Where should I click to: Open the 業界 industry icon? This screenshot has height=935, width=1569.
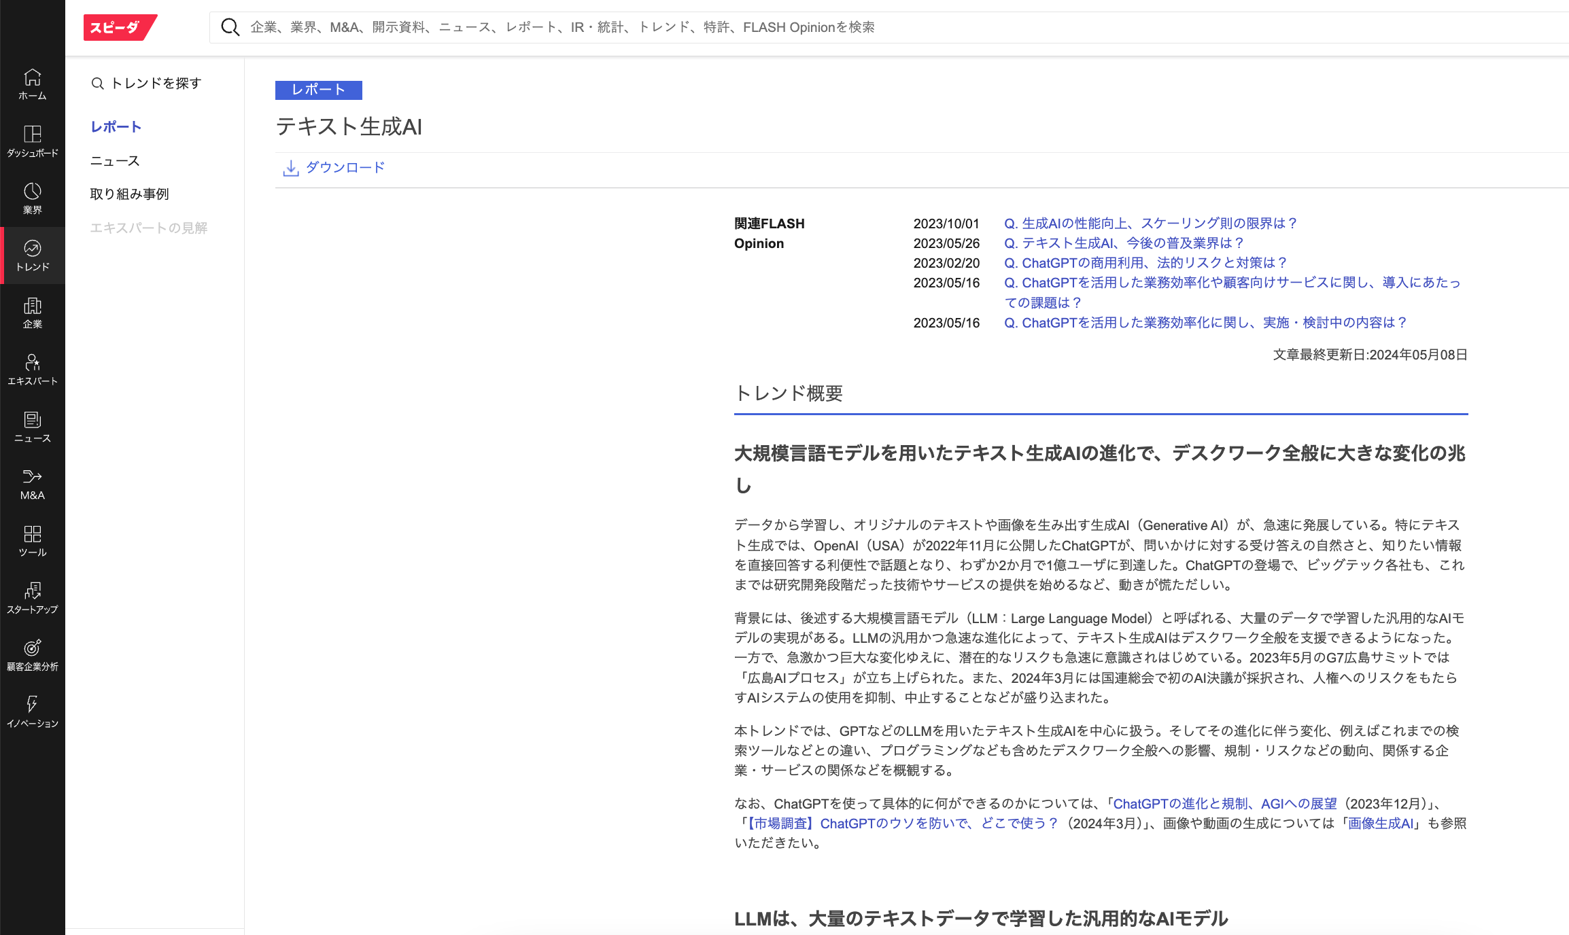pos(31,197)
